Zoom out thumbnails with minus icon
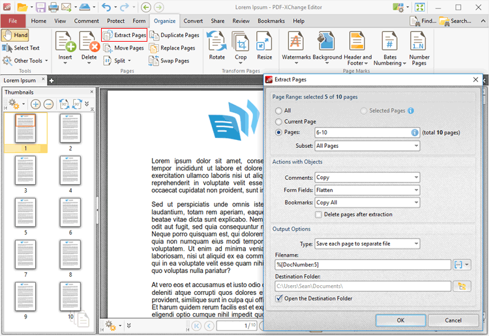The width and height of the screenshot is (489, 336). pos(48,104)
